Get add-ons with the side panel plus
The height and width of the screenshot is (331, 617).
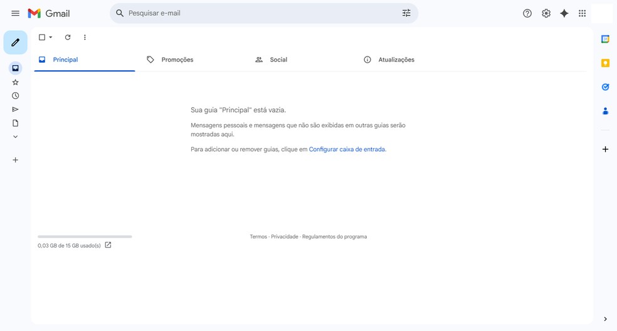coord(605,149)
